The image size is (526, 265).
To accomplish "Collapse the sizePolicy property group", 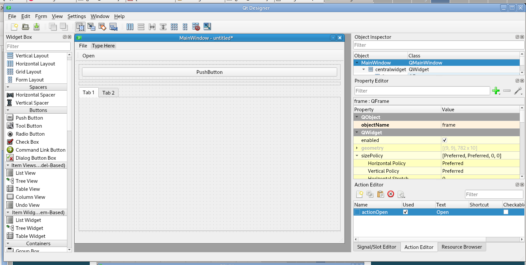I will [357, 156].
